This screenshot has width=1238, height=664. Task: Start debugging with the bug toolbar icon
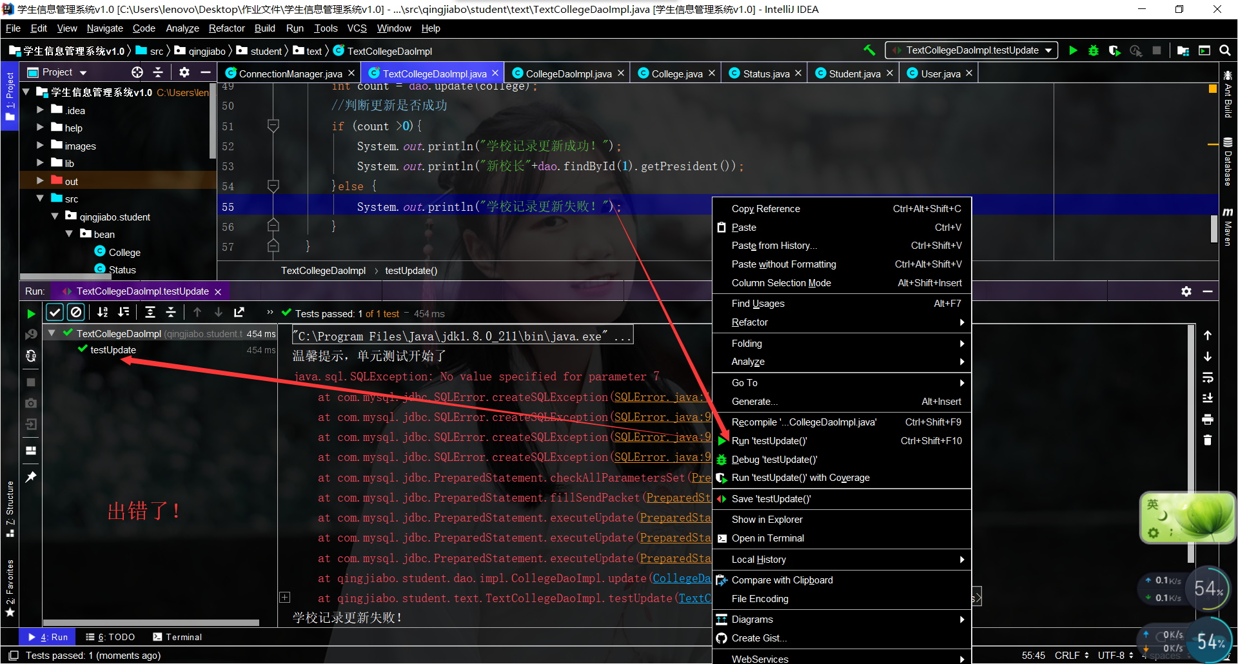[x=1094, y=50]
